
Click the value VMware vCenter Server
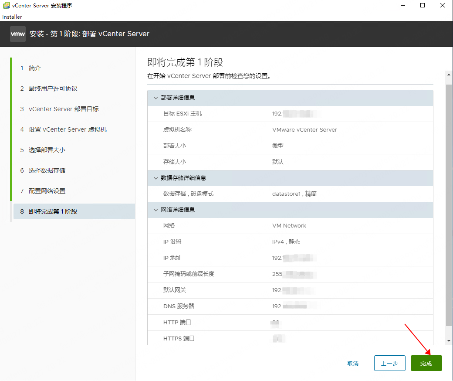(304, 130)
